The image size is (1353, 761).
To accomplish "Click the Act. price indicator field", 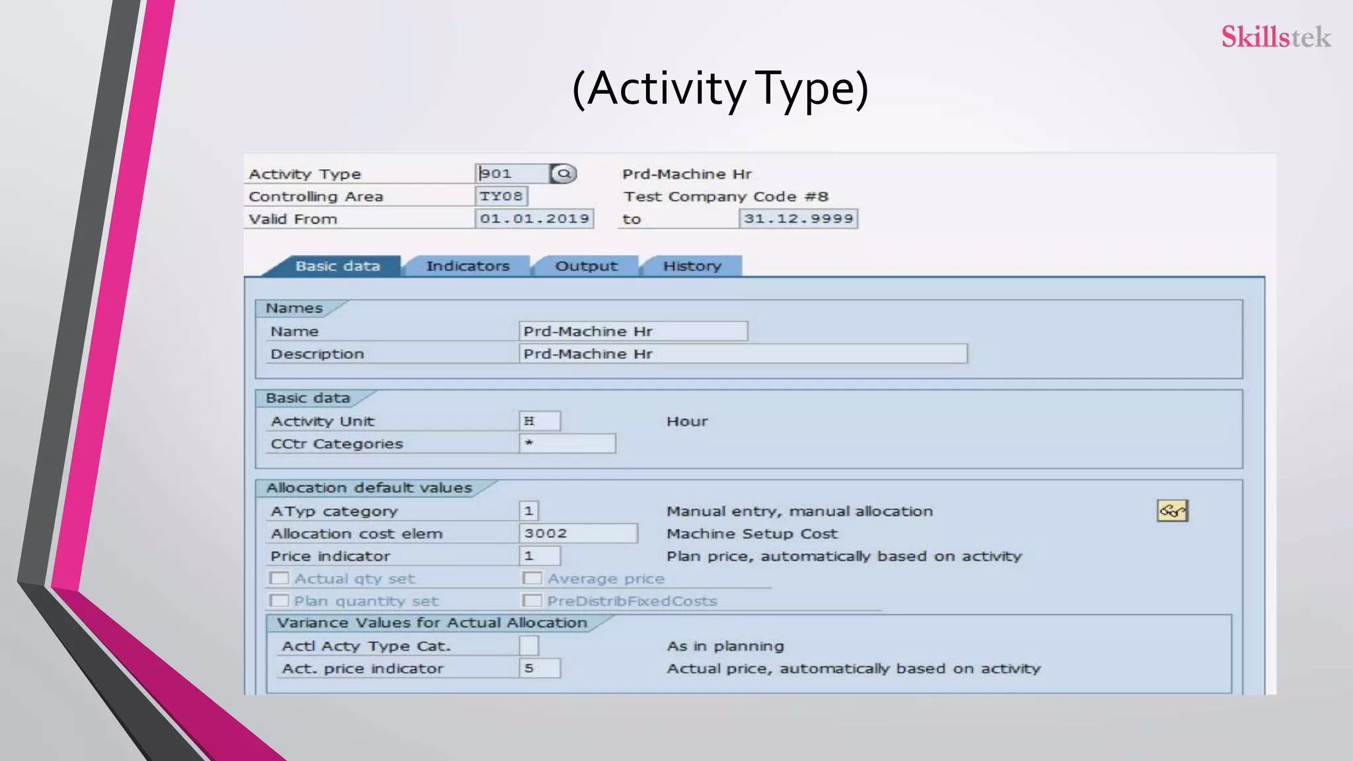I will click(x=540, y=668).
